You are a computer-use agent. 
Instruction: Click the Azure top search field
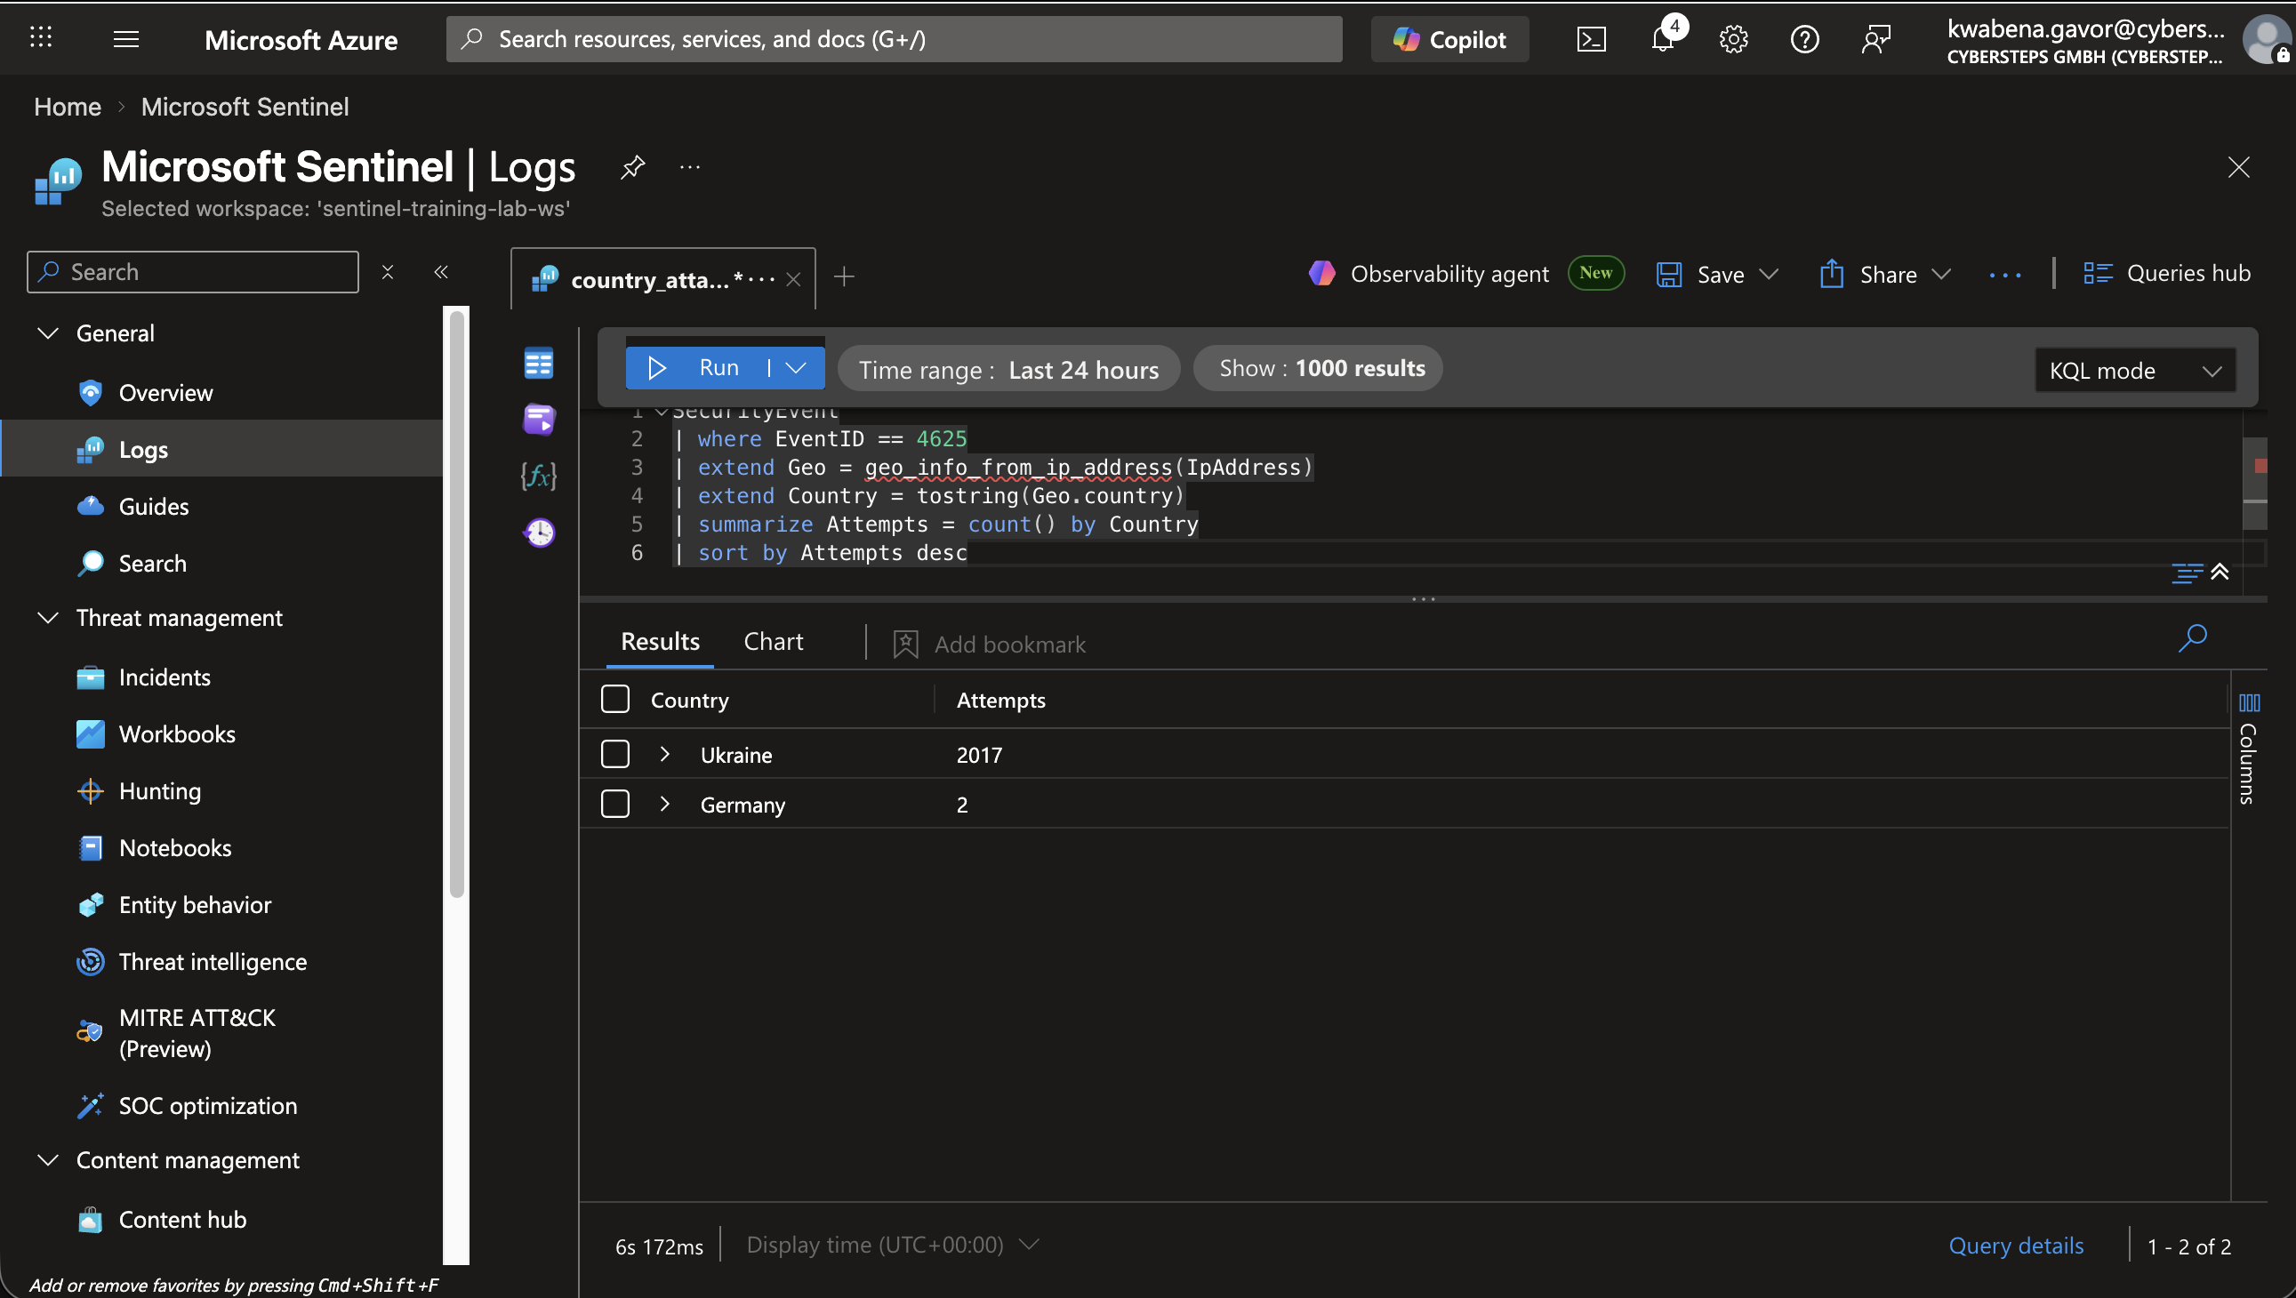click(x=895, y=39)
